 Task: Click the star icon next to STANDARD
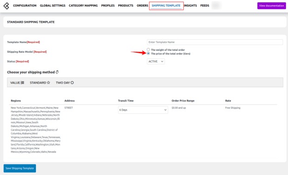tap(48, 83)
